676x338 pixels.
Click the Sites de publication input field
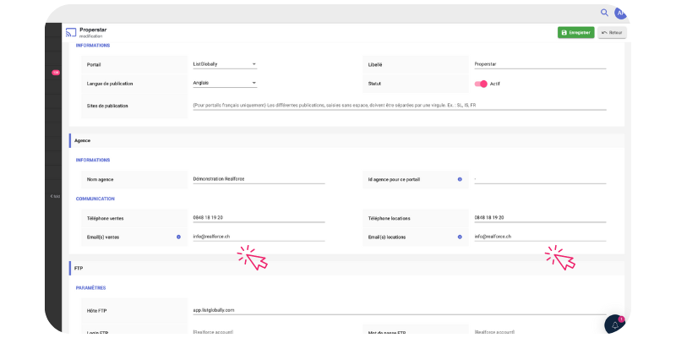(x=400, y=105)
